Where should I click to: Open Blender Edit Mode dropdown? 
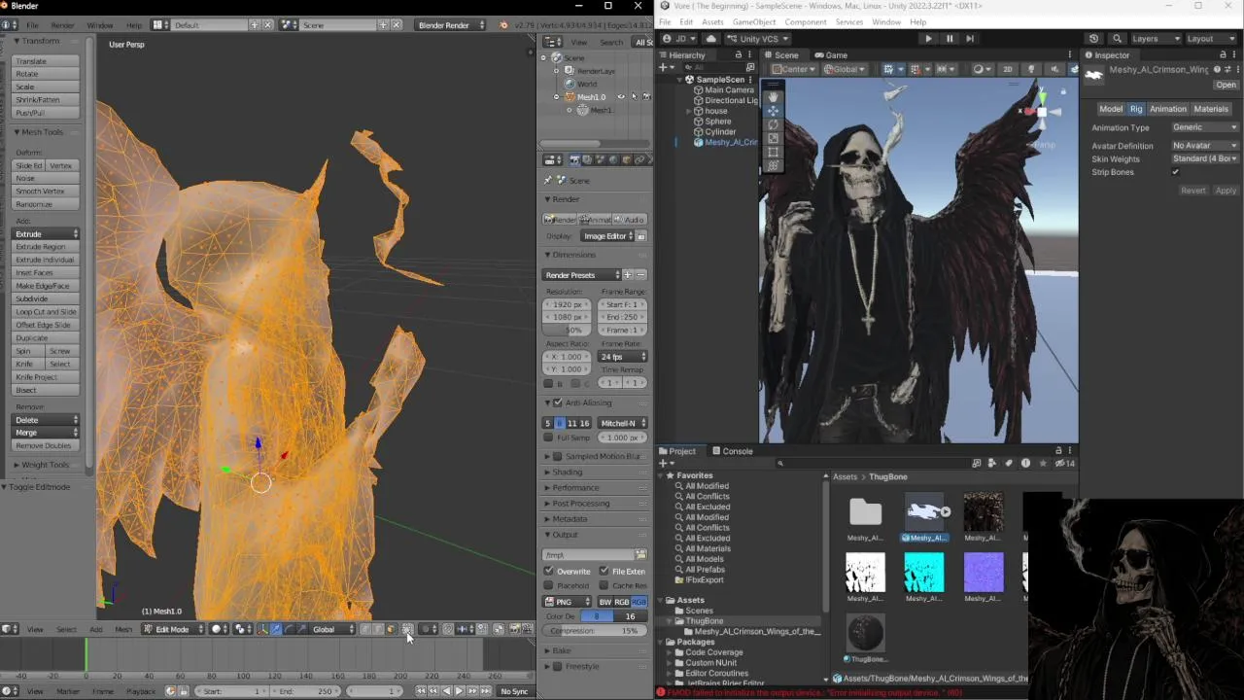[174, 629]
